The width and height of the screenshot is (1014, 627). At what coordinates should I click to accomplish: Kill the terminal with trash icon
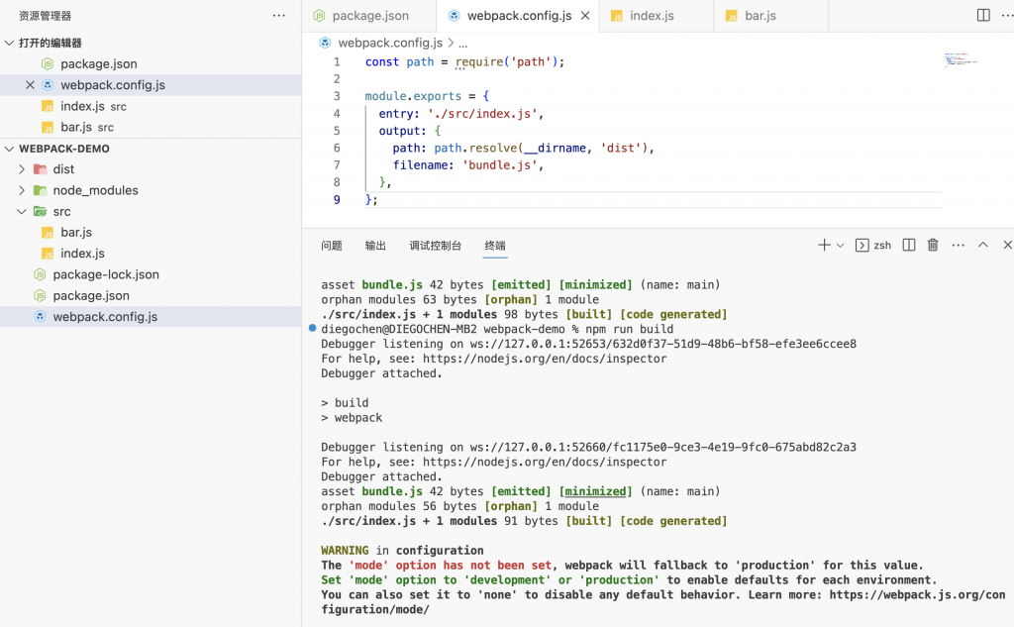pyautogui.click(x=933, y=246)
